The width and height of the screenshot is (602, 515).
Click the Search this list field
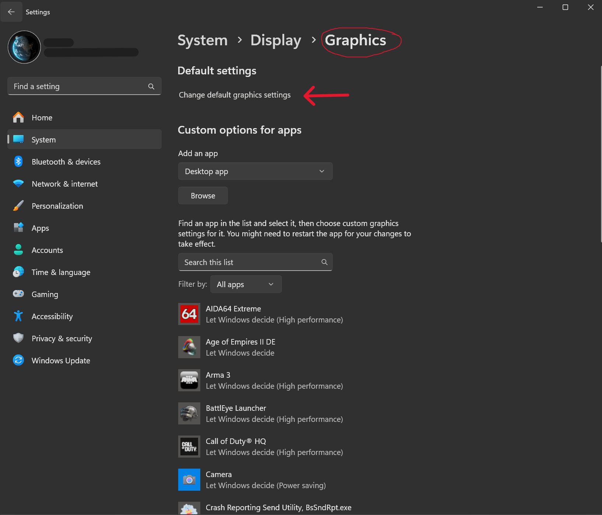(x=250, y=262)
